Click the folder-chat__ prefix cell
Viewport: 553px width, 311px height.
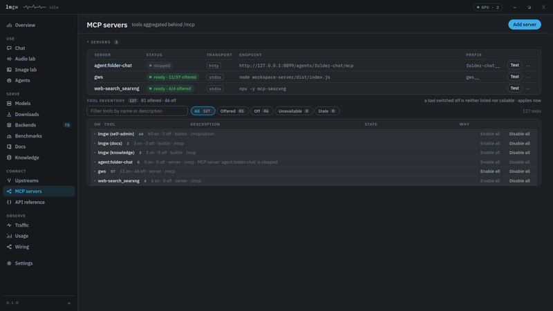482,66
